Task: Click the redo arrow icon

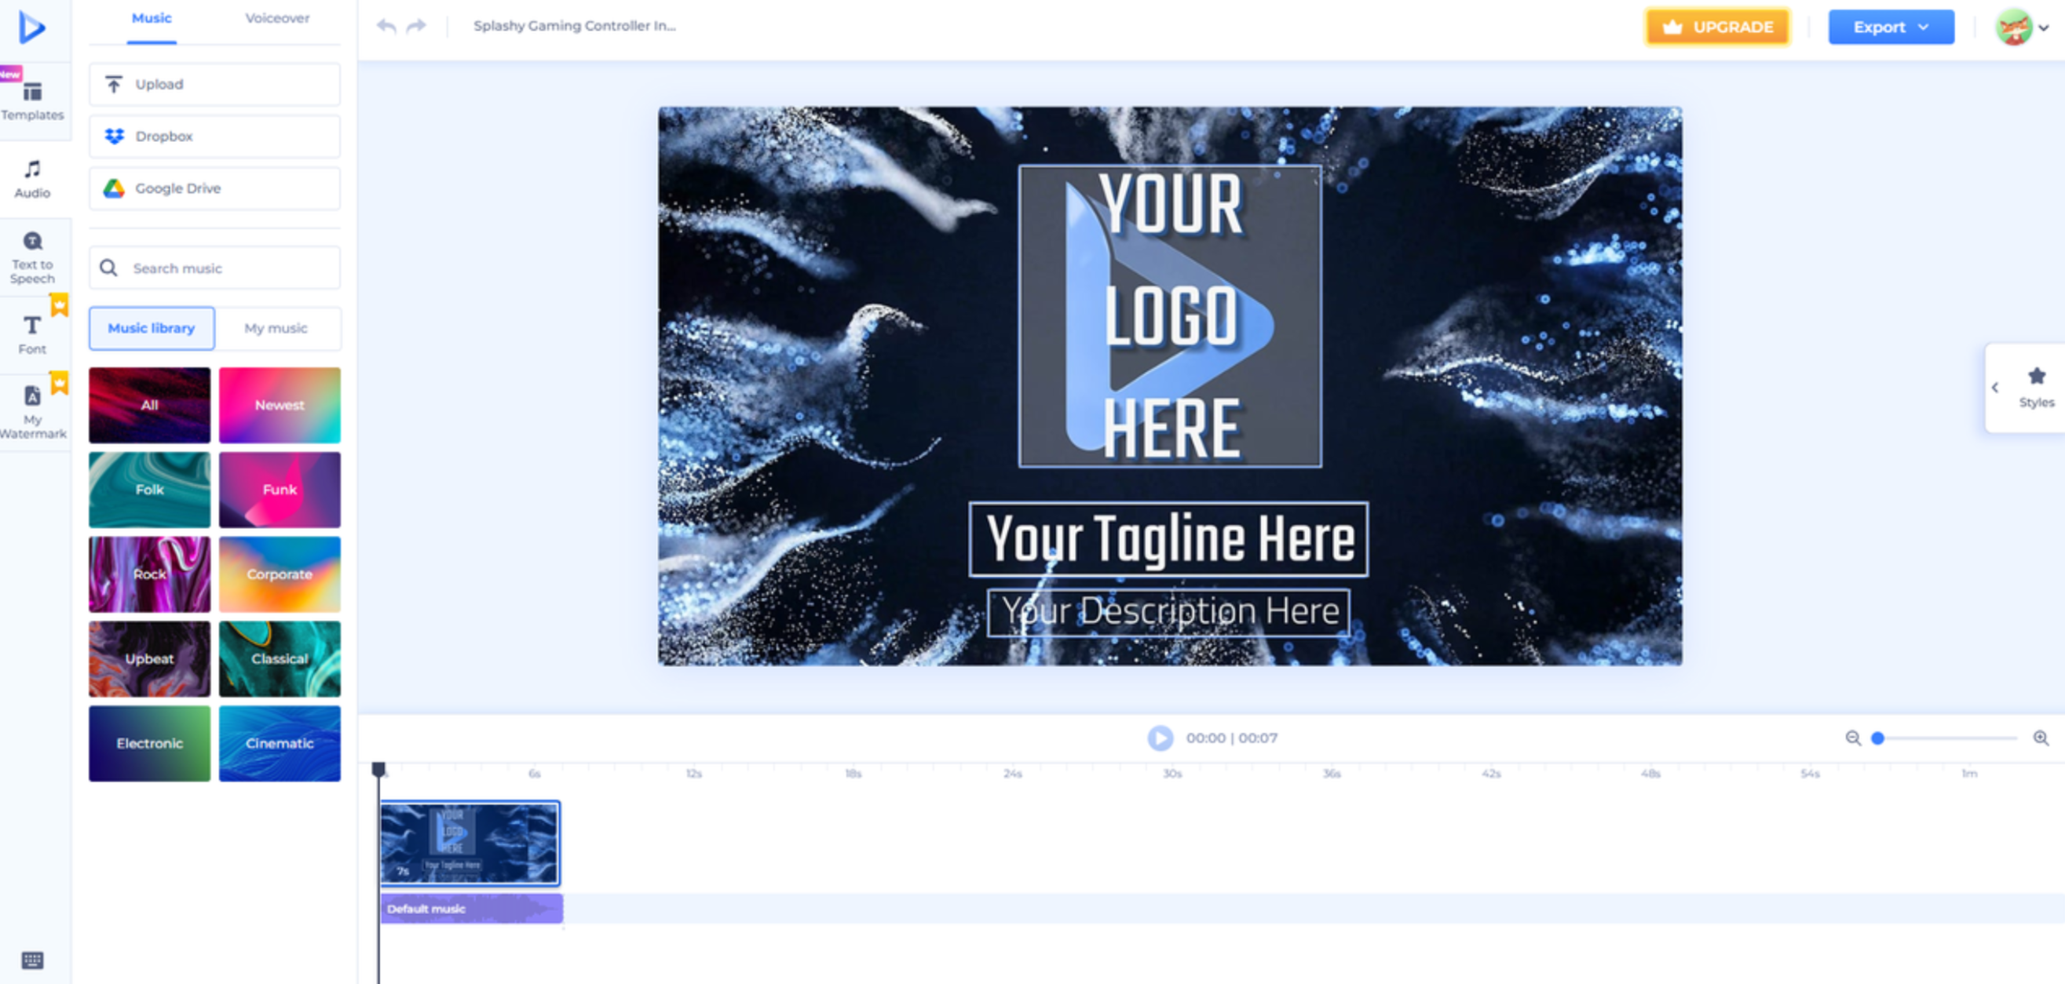Action: pos(416,27)
